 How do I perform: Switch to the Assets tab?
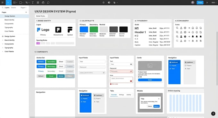pyautogui.click(x=13, y=8)
